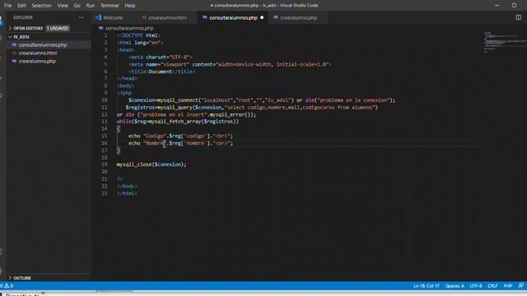Open the Run menu
Viewport: 527px width, 296px height.
coord(91,6)
